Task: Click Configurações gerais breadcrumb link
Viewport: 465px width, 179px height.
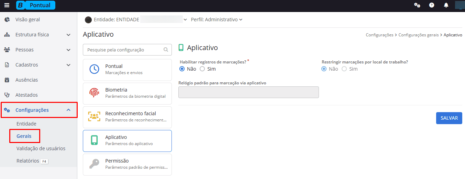Action: pyautogui.click(x=418, y=35)
